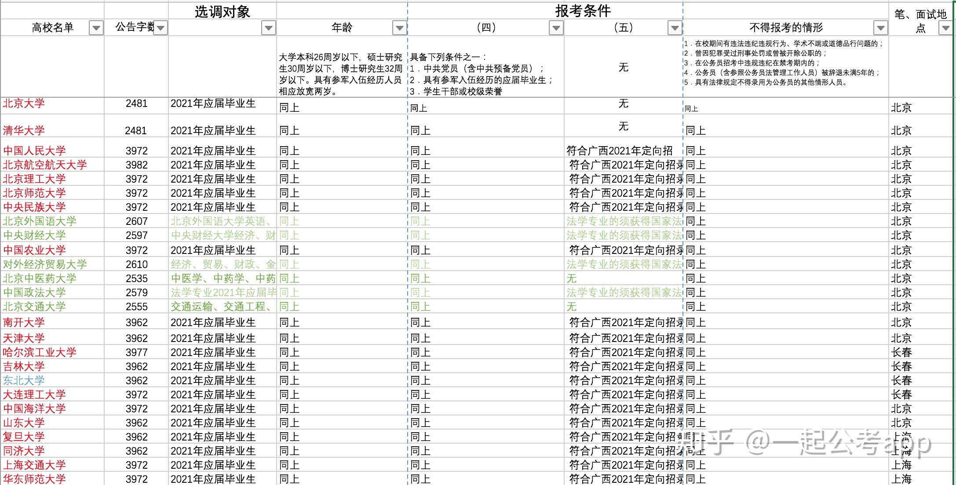Viewport: 956px width, 485px height.
Task: Open the （四） column filter dropdown
Action: click(x=556, y=28)
